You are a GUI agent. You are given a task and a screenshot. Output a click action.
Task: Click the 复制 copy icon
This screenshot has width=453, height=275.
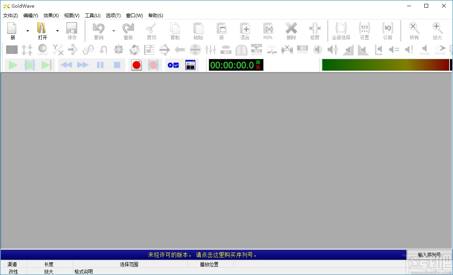coord(175,31)
